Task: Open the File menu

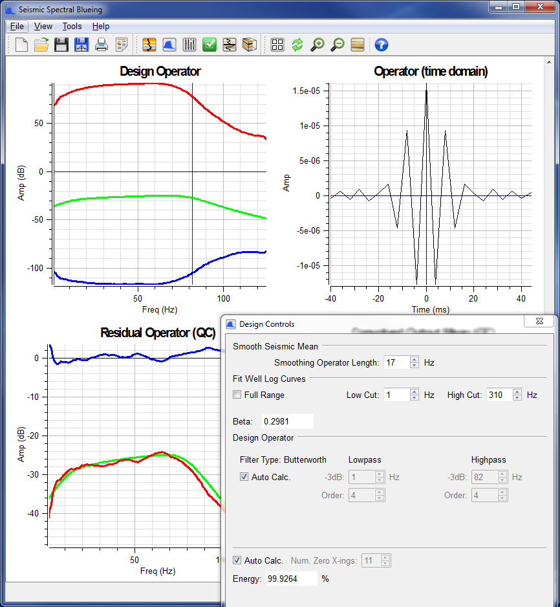Action: (x=17, y=27)
